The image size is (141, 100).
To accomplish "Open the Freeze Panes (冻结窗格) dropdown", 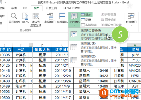I will [x=74, y=20].
